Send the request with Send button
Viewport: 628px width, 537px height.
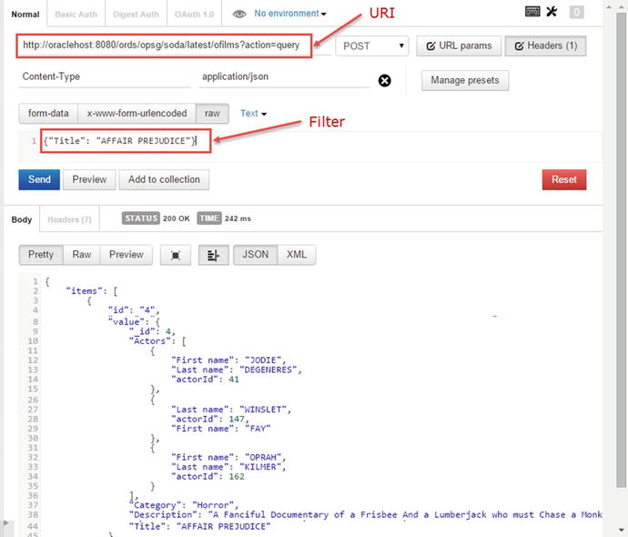[39, 179]
